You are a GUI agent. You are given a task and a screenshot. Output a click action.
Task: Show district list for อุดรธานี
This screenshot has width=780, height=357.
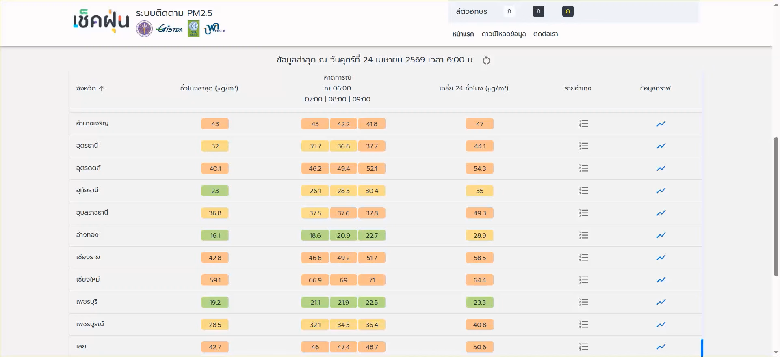click(583, 146)
